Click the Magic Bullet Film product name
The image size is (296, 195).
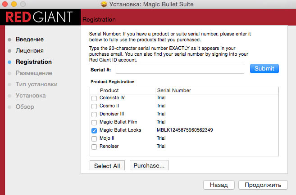(x=118, y=122)
